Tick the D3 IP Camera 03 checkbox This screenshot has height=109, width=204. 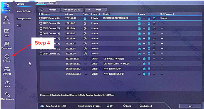(x=41, y=28)
